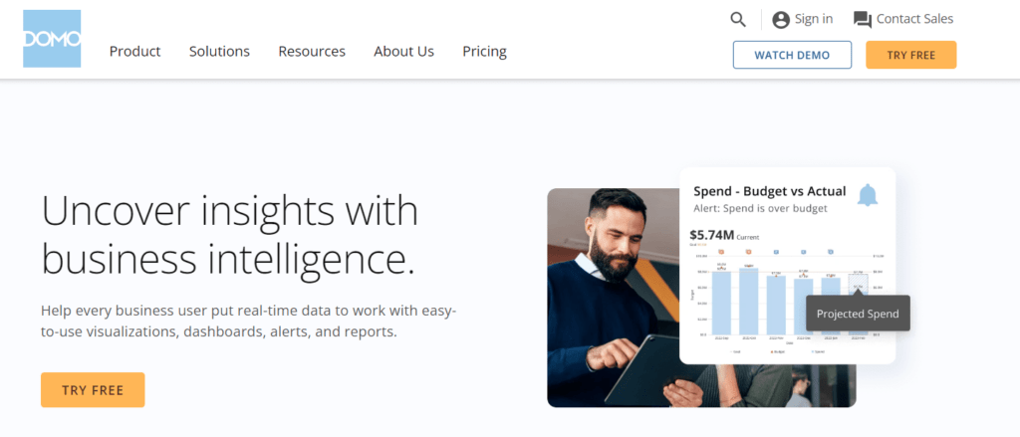1020x437 pixels.
Task: Click the WATCH DEMO button
Action: click(792, 55)
